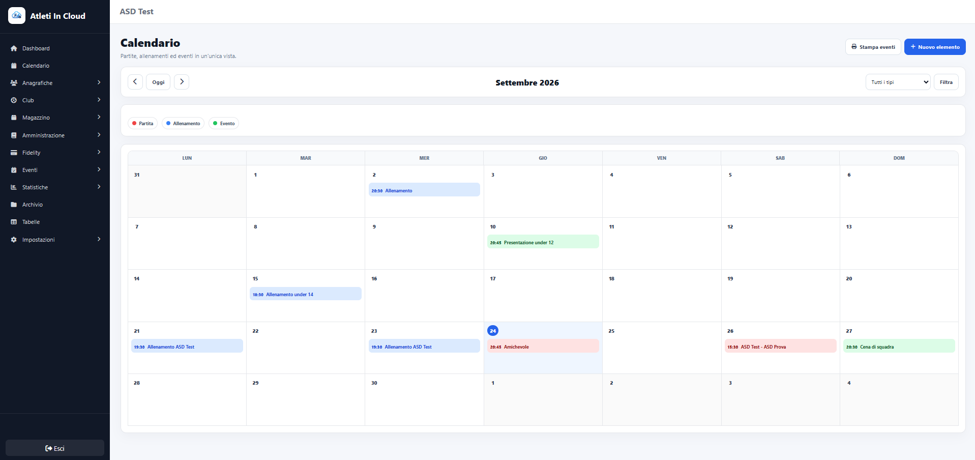Open the Dashboard menu item
Screen dimensions: 975x460
pos(55,48)
